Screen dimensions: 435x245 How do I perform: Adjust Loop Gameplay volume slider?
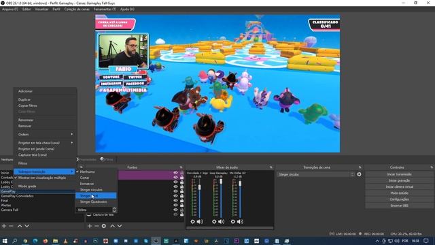point(221,182)
